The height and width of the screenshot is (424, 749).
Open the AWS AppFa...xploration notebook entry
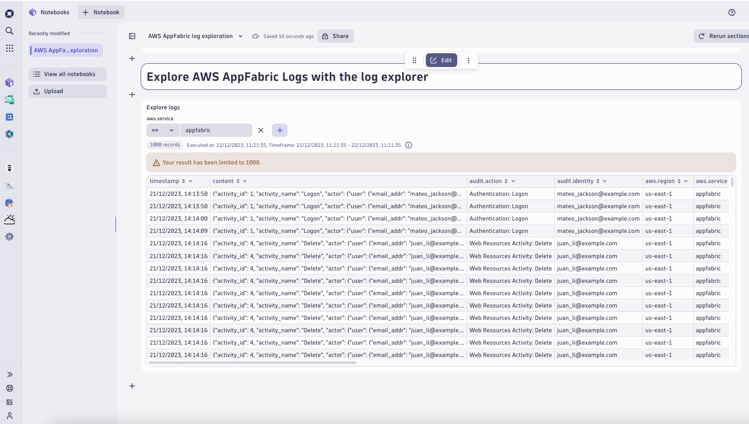point(66,50)
